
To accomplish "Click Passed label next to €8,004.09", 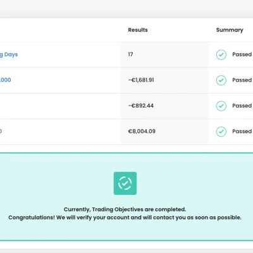I will coord(242,132).
